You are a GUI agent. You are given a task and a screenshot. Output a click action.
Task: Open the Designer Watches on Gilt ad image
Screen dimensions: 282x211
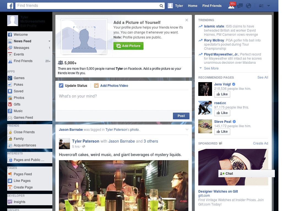(x=233, y=167)
